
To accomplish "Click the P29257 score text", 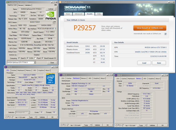I will [x=85, y=28].
